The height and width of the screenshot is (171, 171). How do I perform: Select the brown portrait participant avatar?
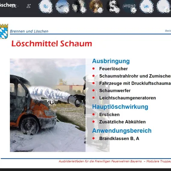point(96,6)
